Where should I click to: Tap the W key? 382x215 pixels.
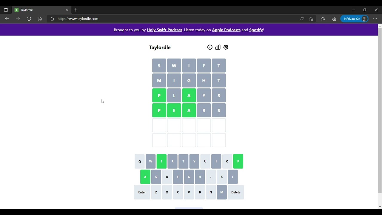pos(150,161)
